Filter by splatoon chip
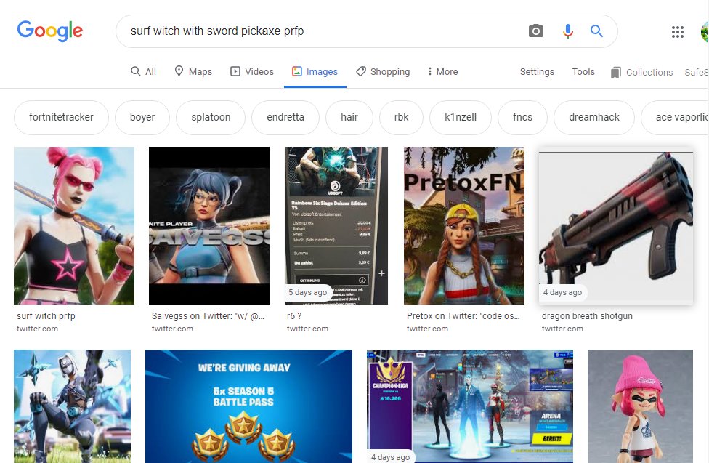The height and width of the screenshot is (463, 709). (211, 117)
